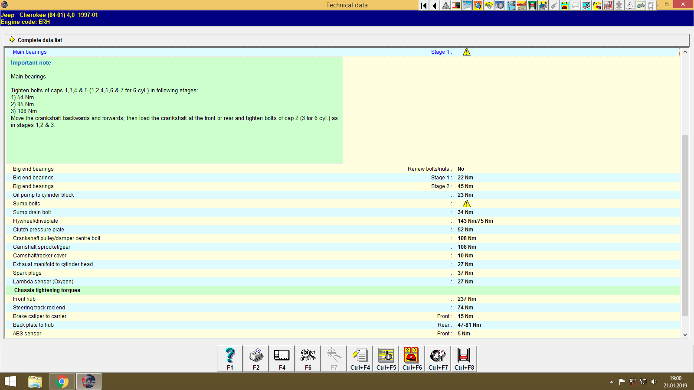Image resolution: width=694 pixels, height=390 pixels.
Task: Select the back arrow navigation icon
Action: pyautogui.click(x=434, y=6)
